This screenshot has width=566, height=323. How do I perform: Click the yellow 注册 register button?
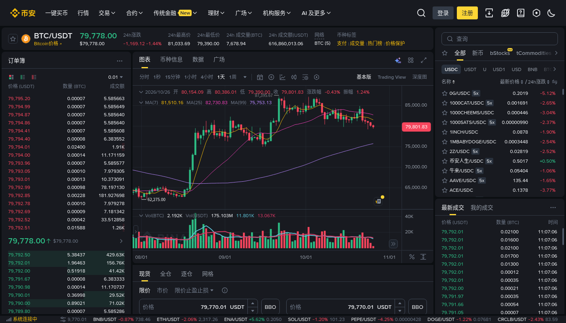[467, 13]
